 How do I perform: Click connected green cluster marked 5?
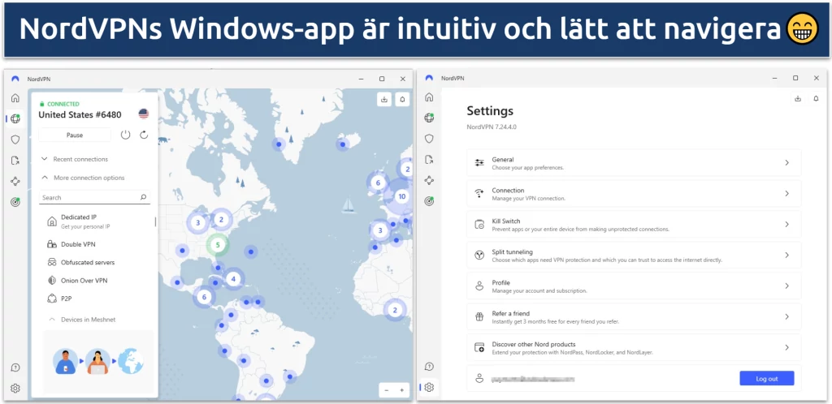218,245
